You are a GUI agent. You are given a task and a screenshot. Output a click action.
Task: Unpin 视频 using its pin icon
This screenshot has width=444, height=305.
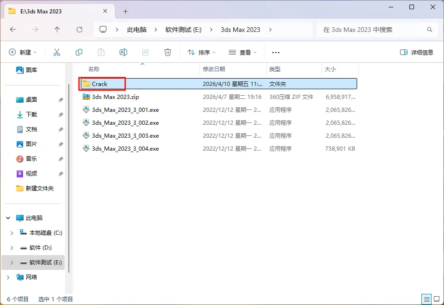pos(61,174)
